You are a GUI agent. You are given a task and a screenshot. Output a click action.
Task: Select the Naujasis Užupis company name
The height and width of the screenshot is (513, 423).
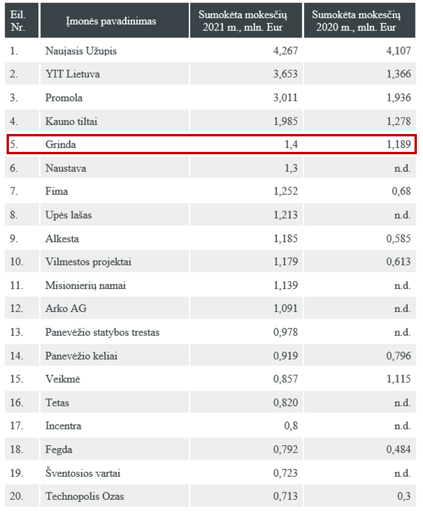[x=81, y=51]
